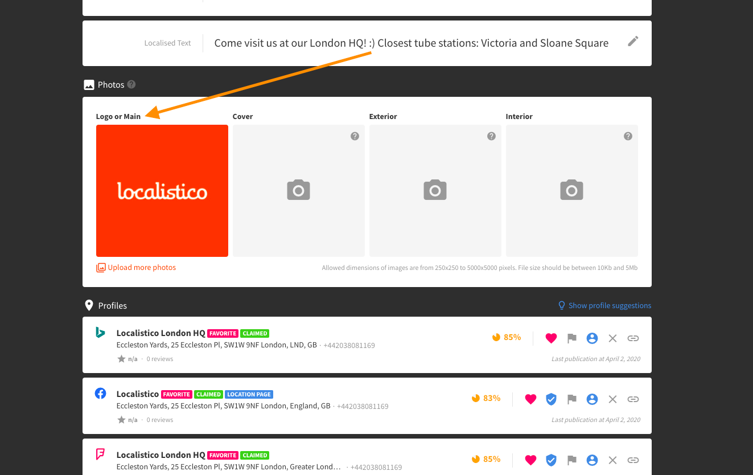Click the CLAIMED badge on the Facebook profile
The height and width of the screenshot is (475, 753).
tap(208, 394)
